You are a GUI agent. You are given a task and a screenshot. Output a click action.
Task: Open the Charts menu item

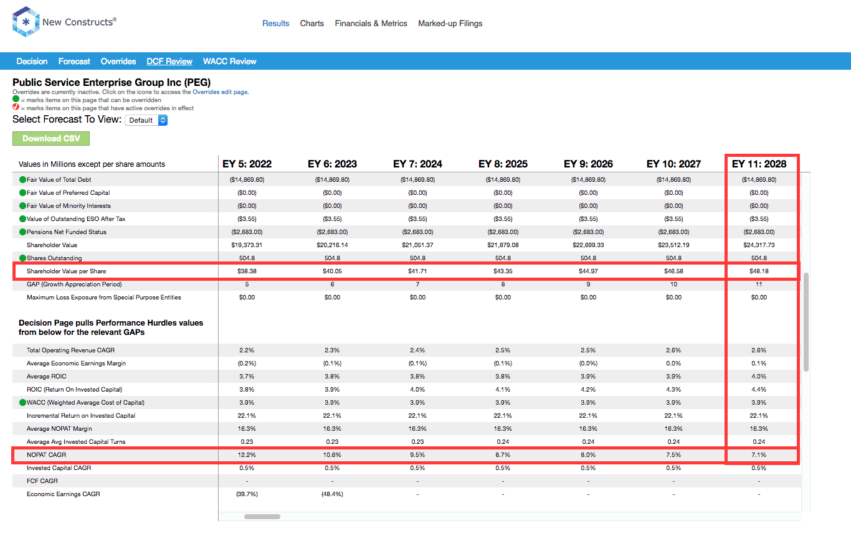coord(312,24)
